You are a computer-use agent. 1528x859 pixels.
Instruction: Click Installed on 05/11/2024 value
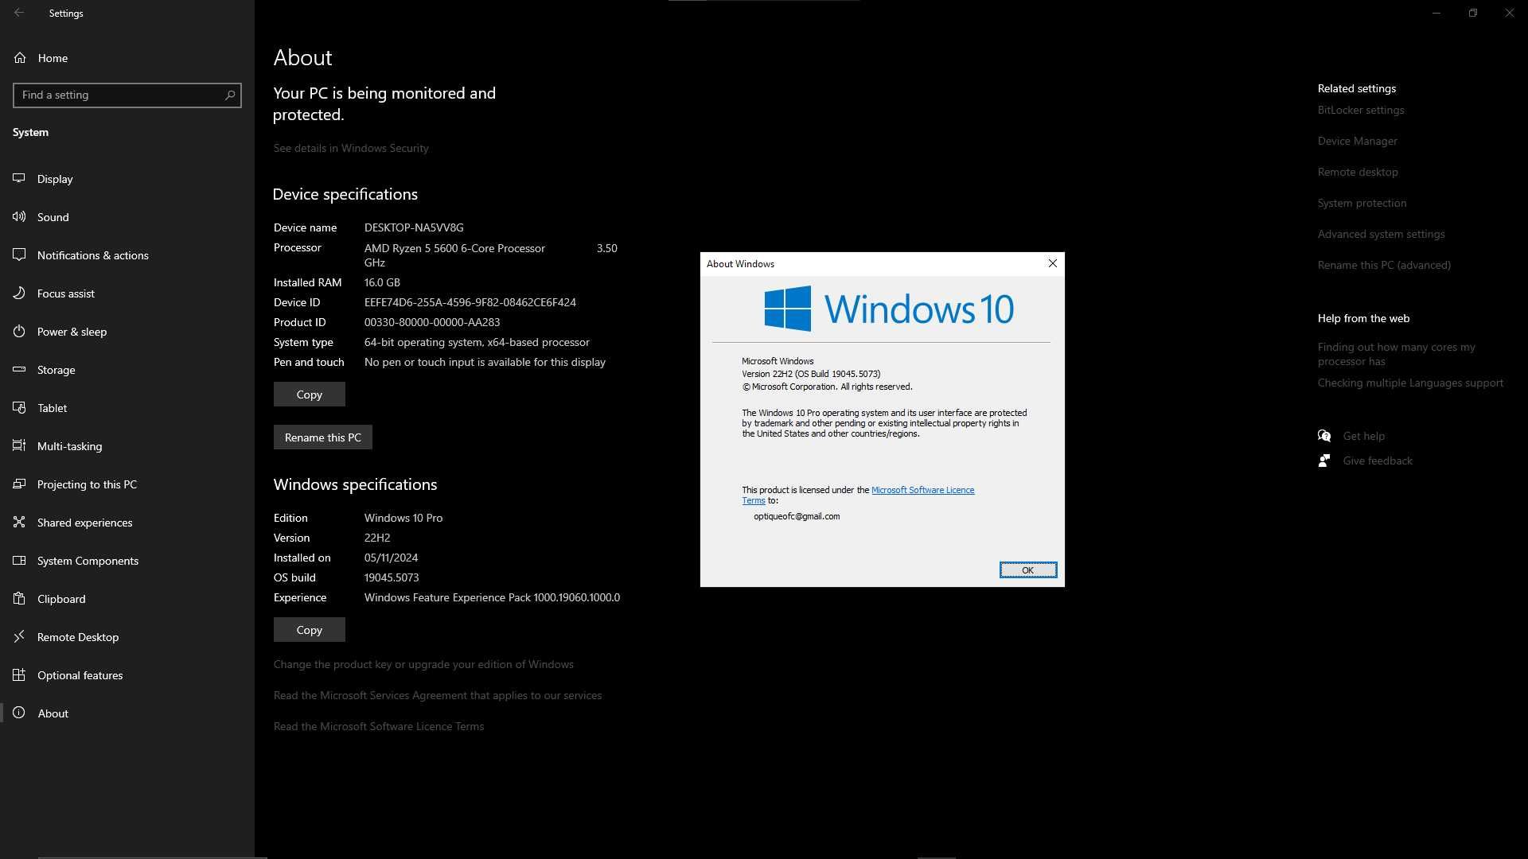391,558
